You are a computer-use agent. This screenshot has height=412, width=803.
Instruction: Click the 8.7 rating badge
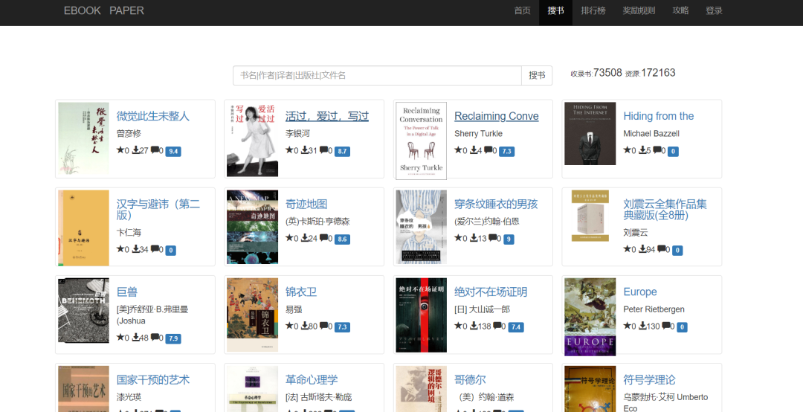pyautogui.click(x=342, y=151)
